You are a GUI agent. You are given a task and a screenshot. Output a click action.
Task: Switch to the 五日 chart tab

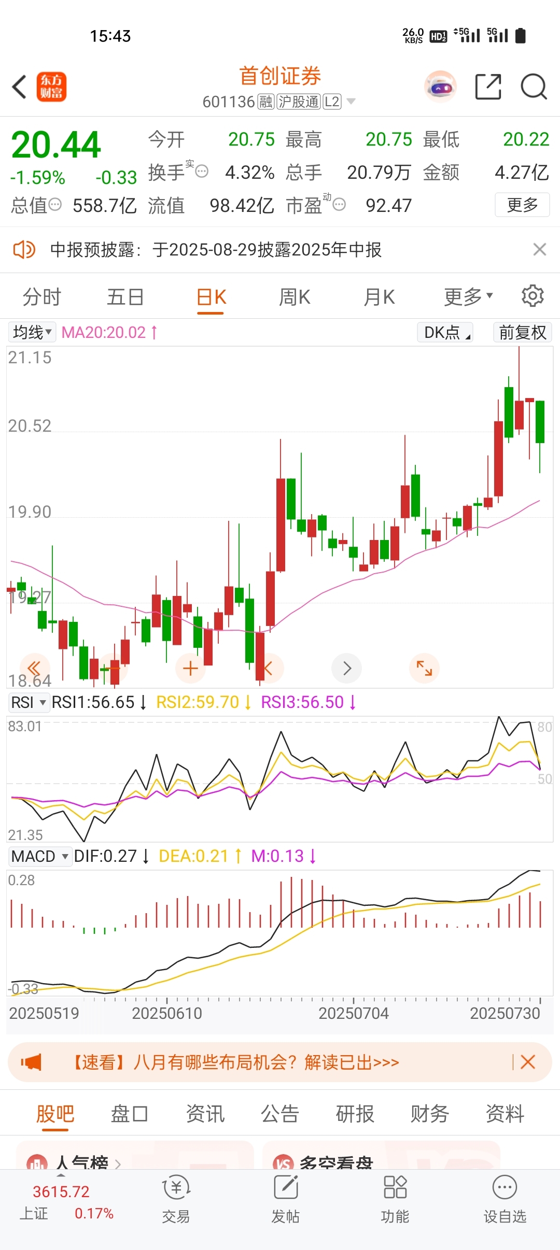[125, 297]
